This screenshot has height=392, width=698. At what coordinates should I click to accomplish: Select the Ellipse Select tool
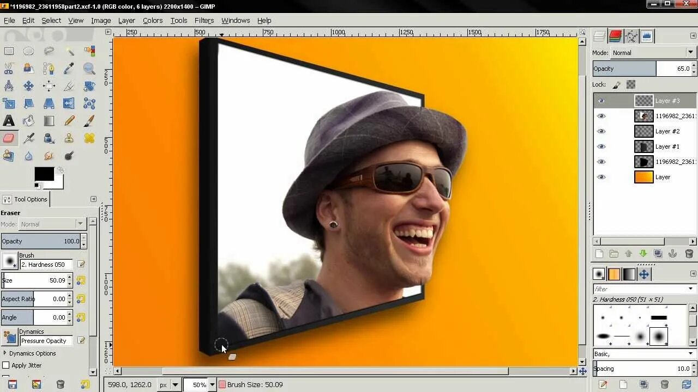click(x=28, y=51)
